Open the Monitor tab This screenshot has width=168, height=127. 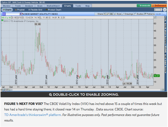pyautogui.click(x=7, y=6)
